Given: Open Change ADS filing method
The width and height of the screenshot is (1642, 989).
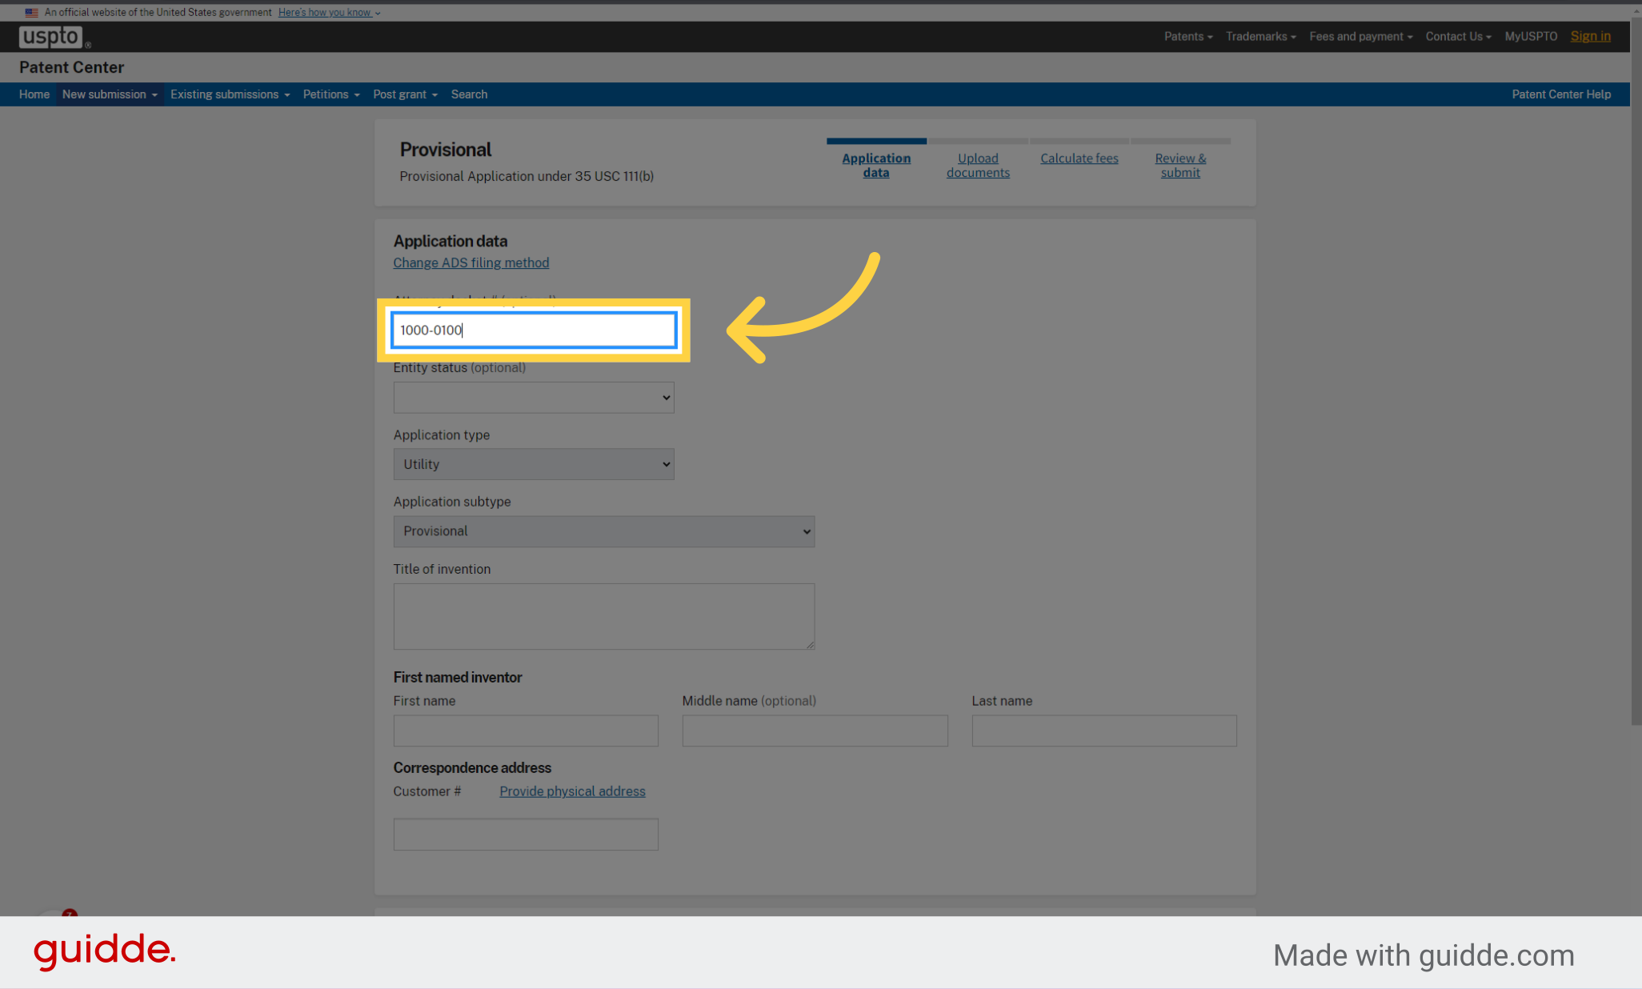Looking at the screenshot, I should click(471, 262).
